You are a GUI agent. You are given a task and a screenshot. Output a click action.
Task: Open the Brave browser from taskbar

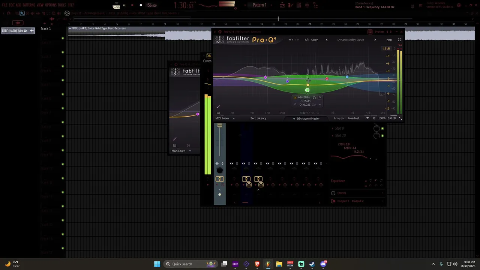257,264
